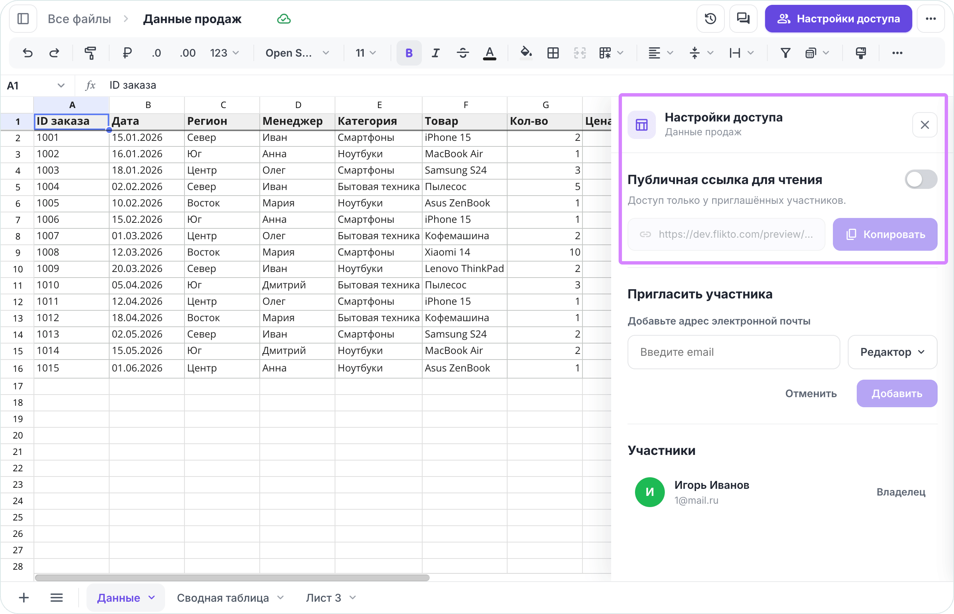Click the Настройки доступа button
Screen dimensions: 954x614
point(838,19)
